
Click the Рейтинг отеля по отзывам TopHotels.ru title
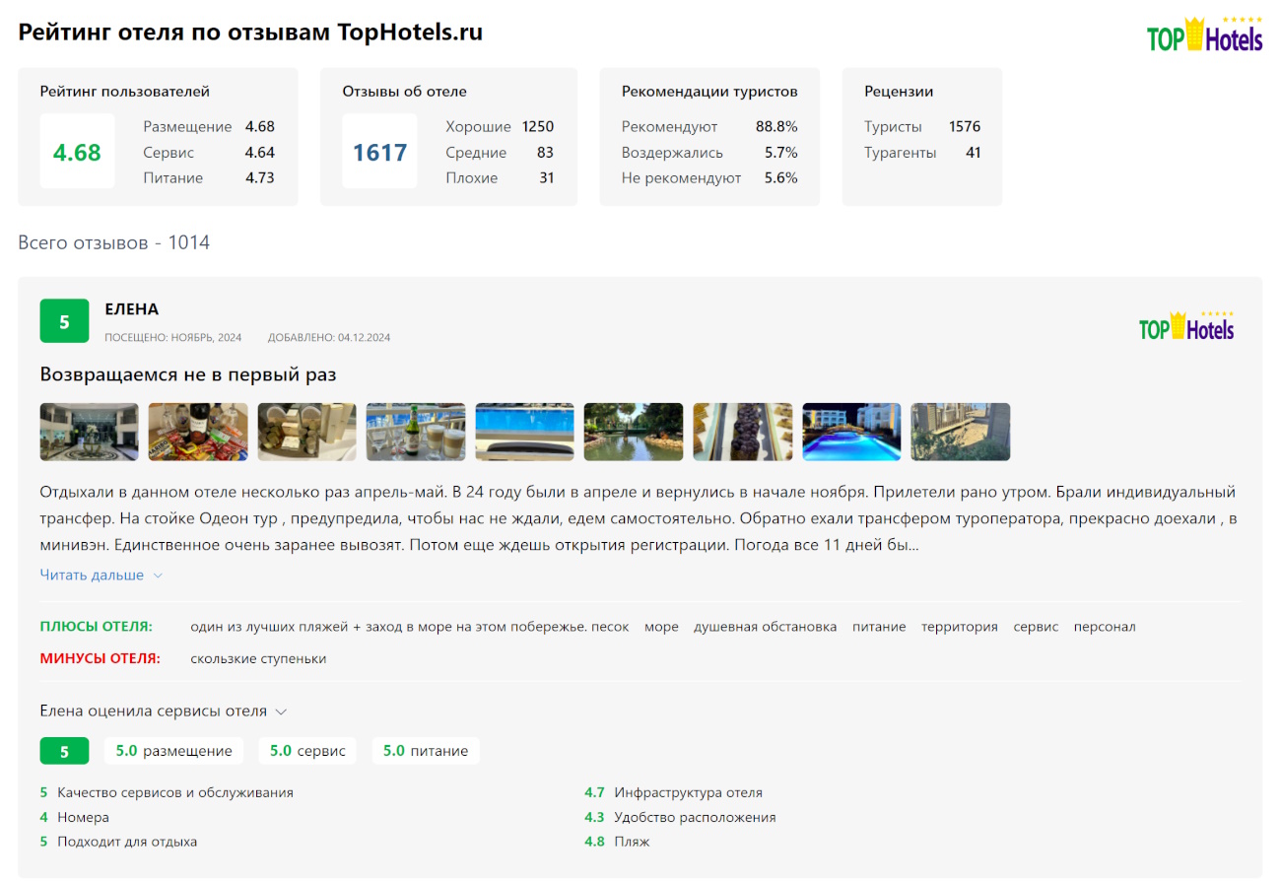[x=250, y=32]
